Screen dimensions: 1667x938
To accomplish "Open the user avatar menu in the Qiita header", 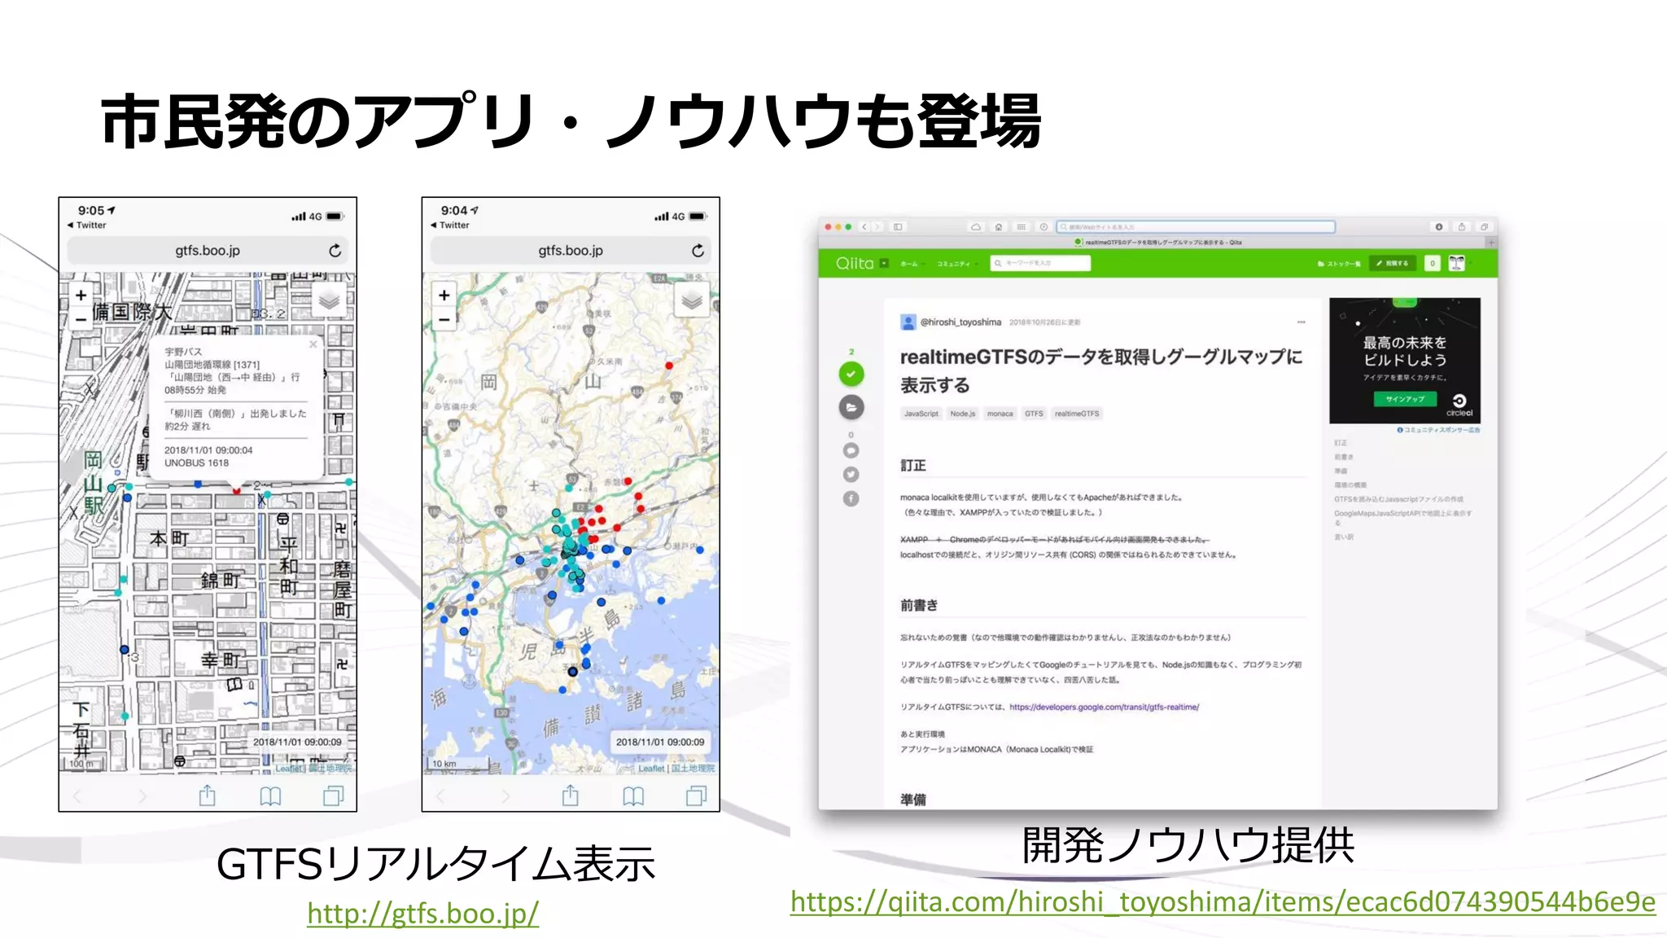I will 1457,263.
